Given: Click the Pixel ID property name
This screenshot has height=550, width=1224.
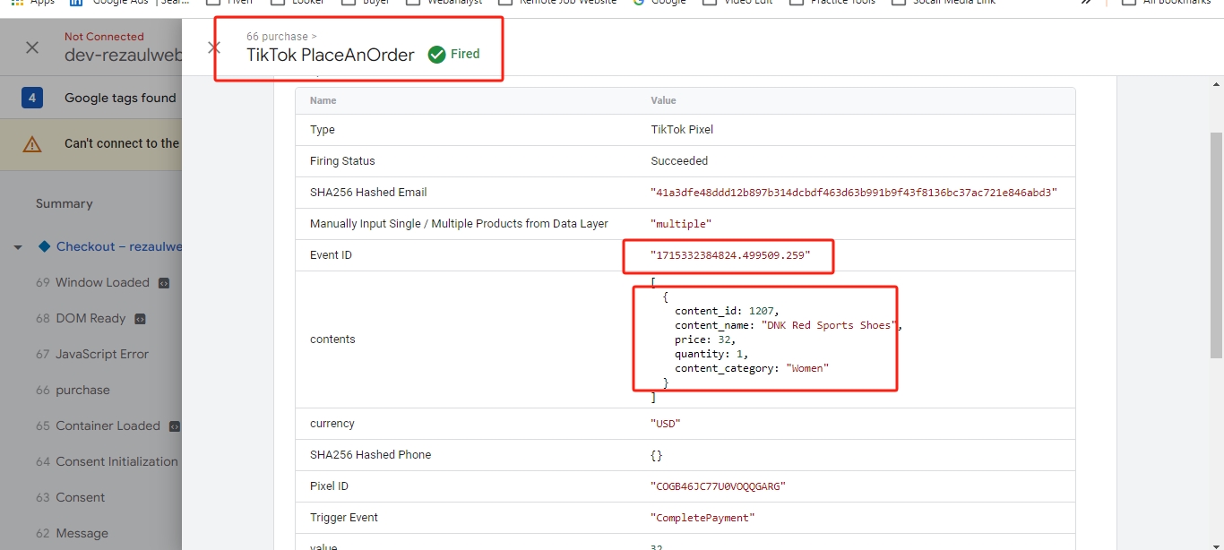Looking at the screenshot, I should (x=329, y=486).
